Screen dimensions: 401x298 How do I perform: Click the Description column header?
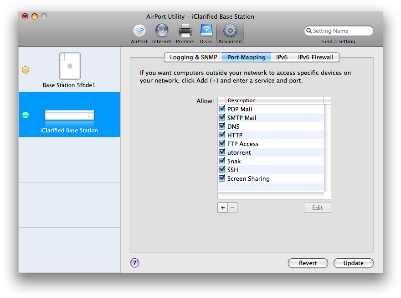point(275,100)
